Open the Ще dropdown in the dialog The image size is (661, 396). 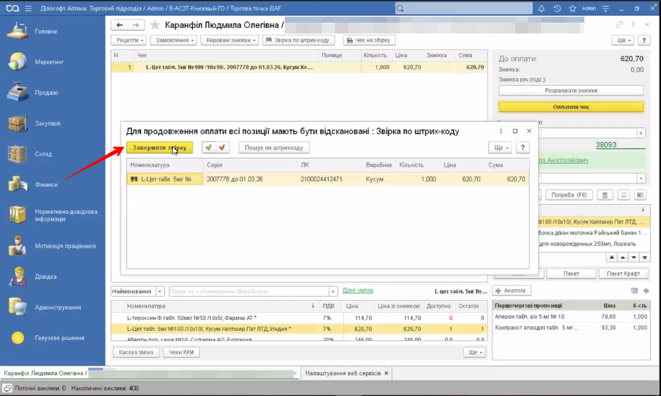(500, 147)
